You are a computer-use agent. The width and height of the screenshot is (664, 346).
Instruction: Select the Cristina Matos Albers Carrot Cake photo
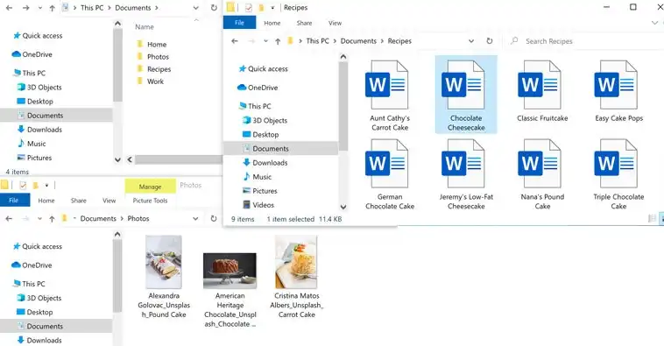pyautogui.click(x=296, y=277)
